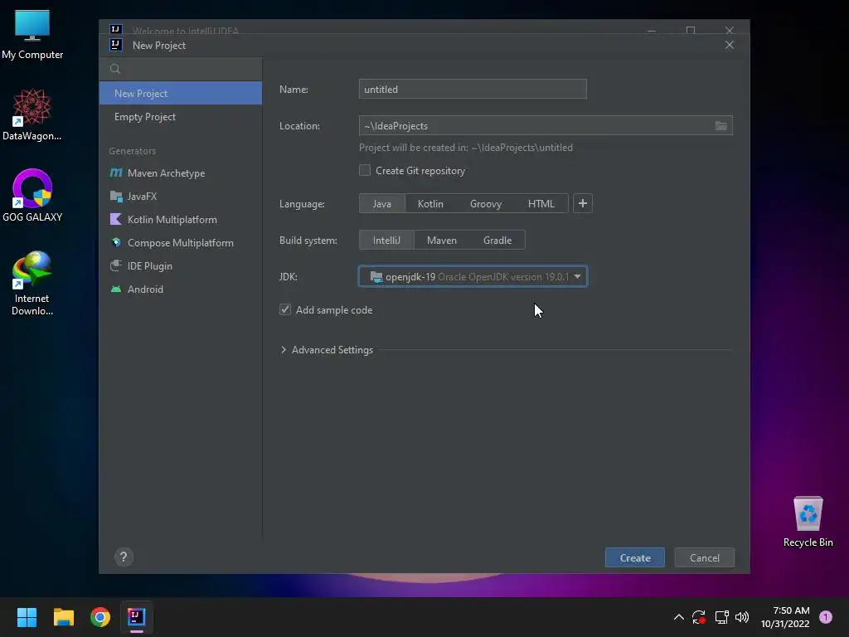Viewport: 849px width, 637px height.
Task: Click the search magnifier icon in the sidebar
Action: [x=114, y=69]
